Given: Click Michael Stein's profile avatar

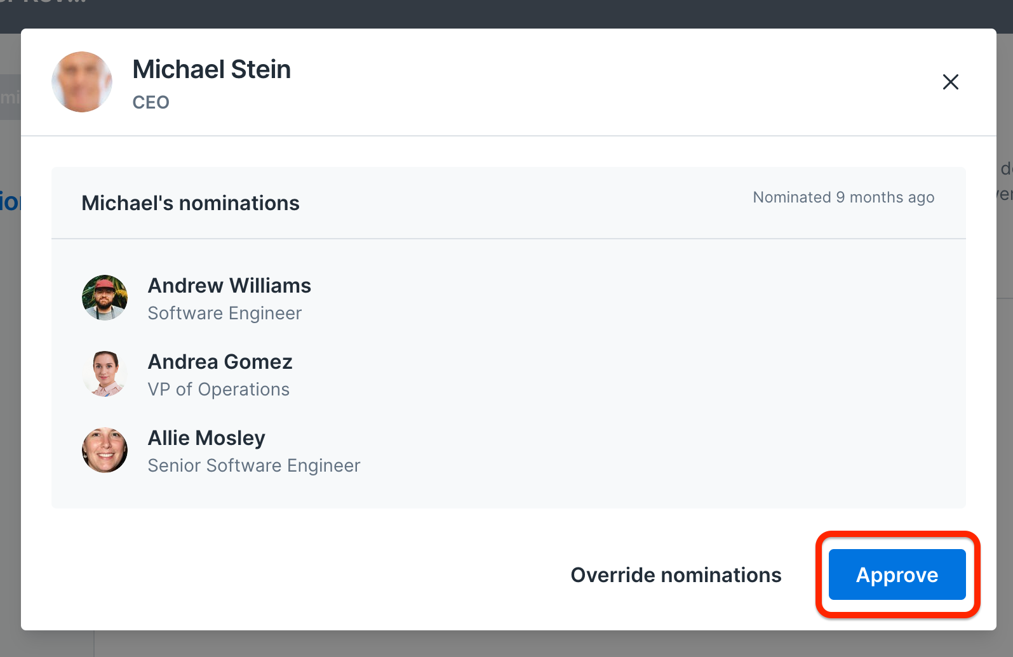Looking at the screenshot, I should click(x=82, y=82).
